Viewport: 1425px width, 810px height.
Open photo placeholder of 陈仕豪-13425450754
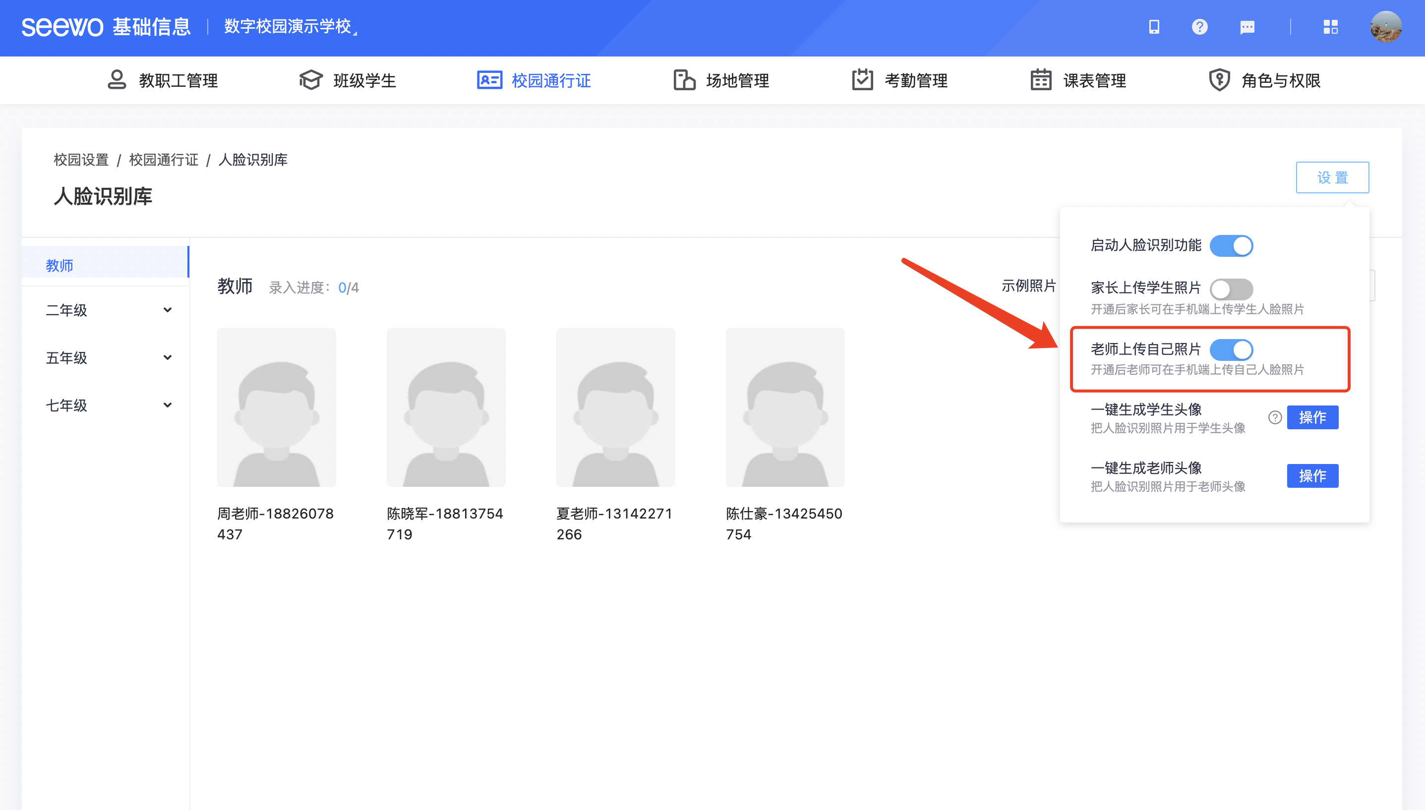(x=785, y=407)
